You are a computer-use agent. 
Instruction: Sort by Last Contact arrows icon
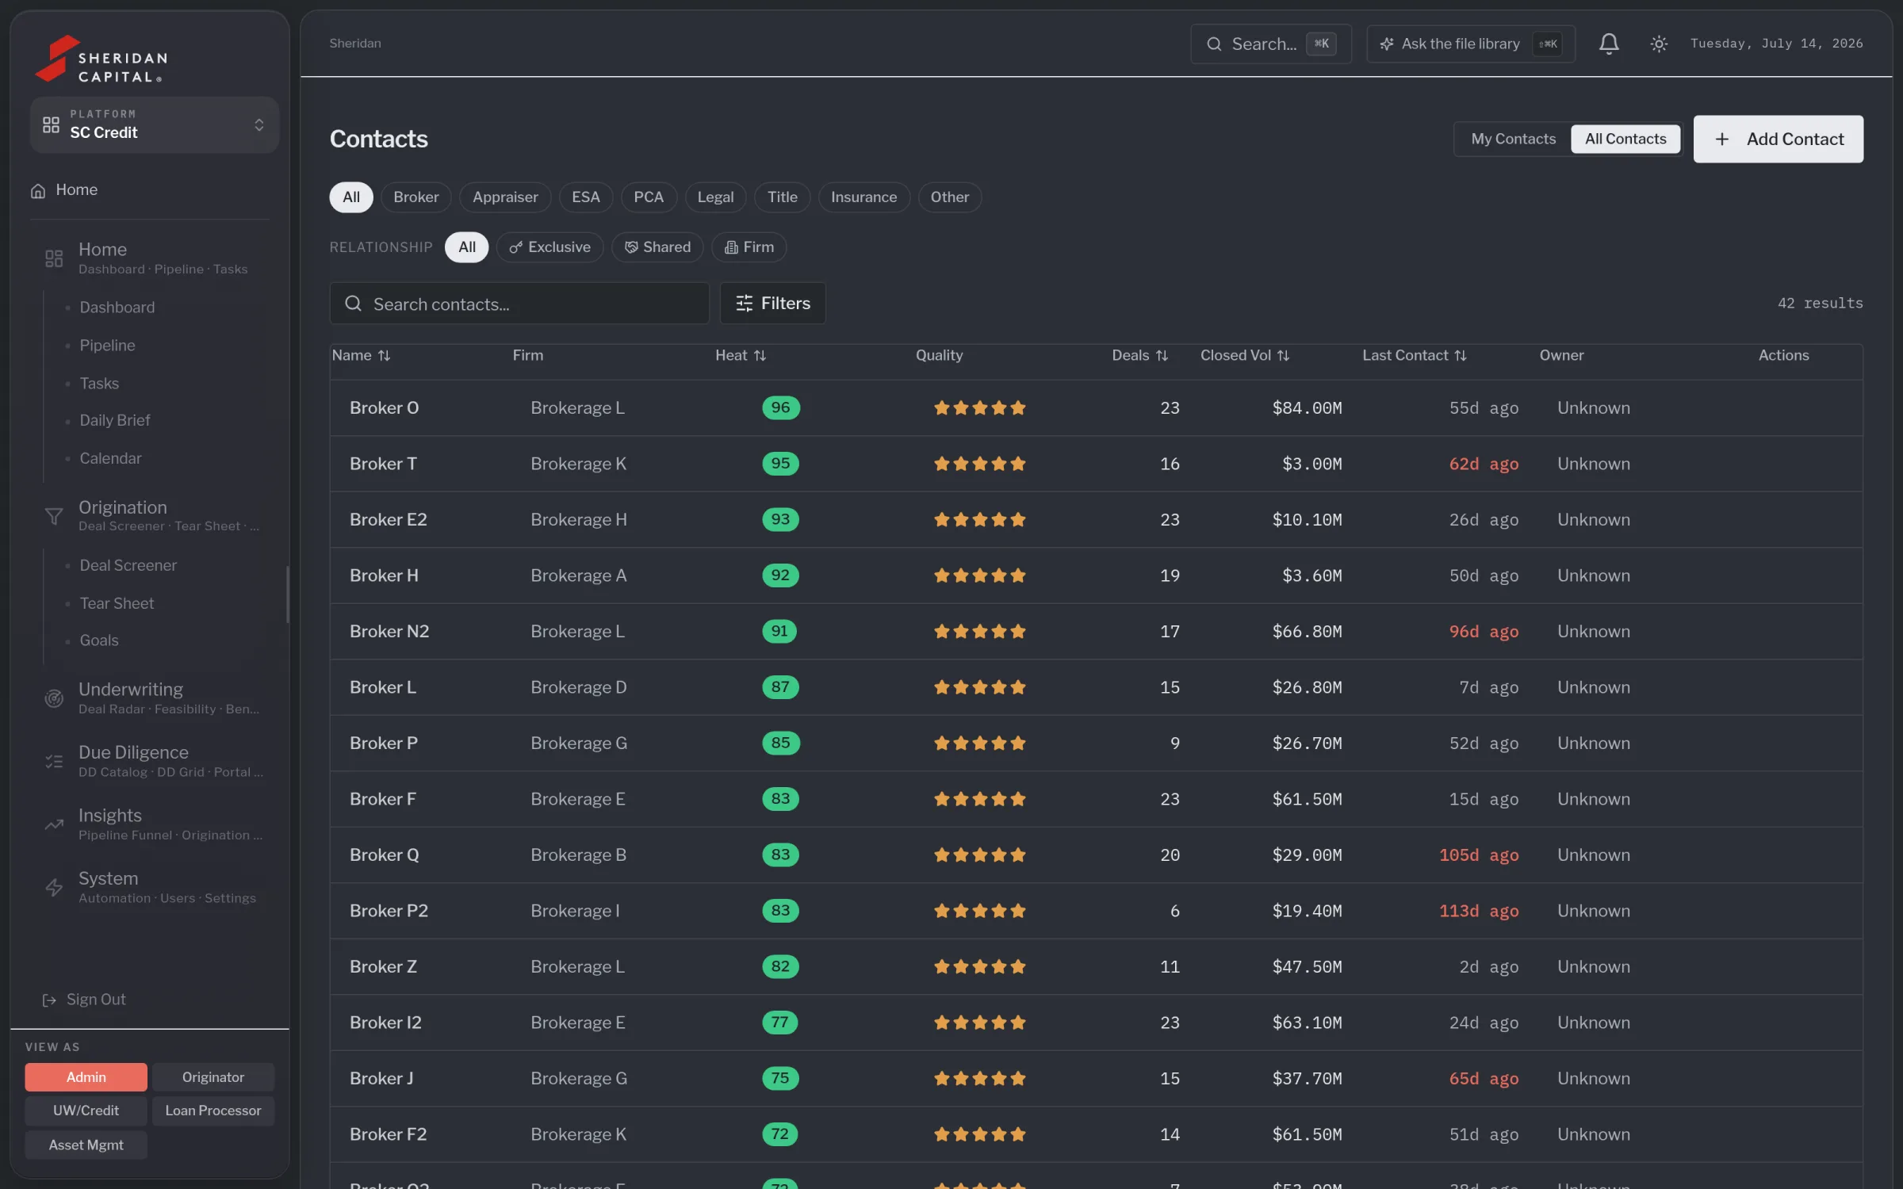1460,355
